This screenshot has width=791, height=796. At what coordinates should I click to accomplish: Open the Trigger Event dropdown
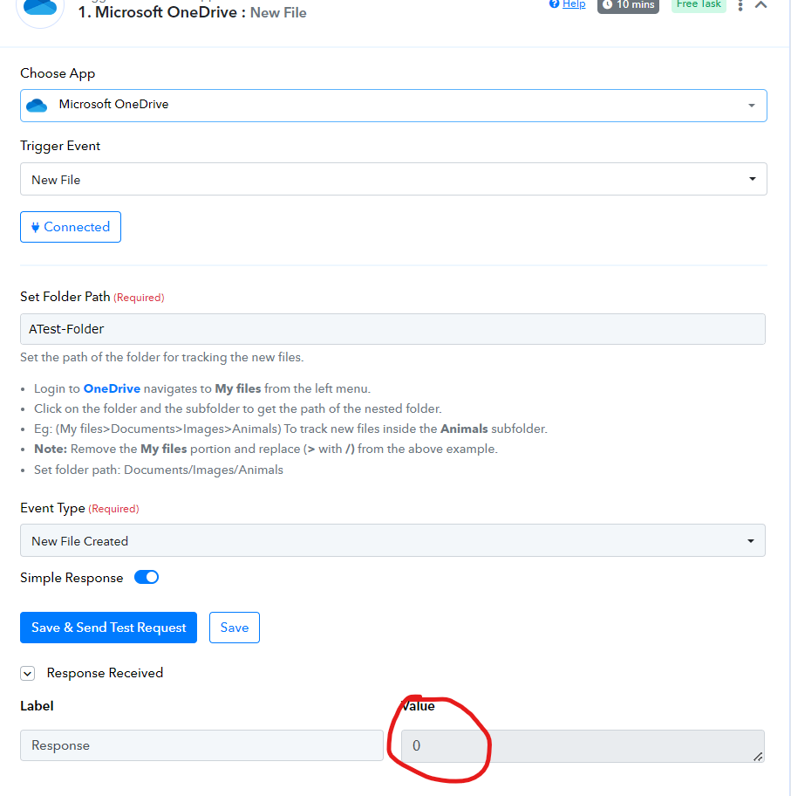[393, 179]
